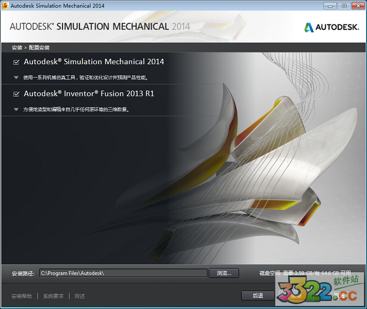Open the 浏览... browse folder button
The width and height of the screenshot is (367, 309).
(x=224, y=273)
